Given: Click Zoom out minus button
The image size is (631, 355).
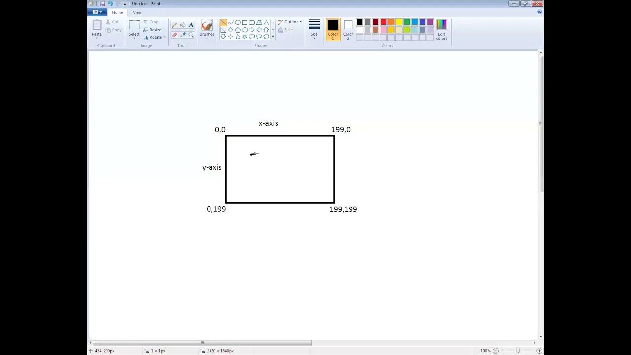Looking at the screenshot, I should pyautogui.click(x=496, y=351).
